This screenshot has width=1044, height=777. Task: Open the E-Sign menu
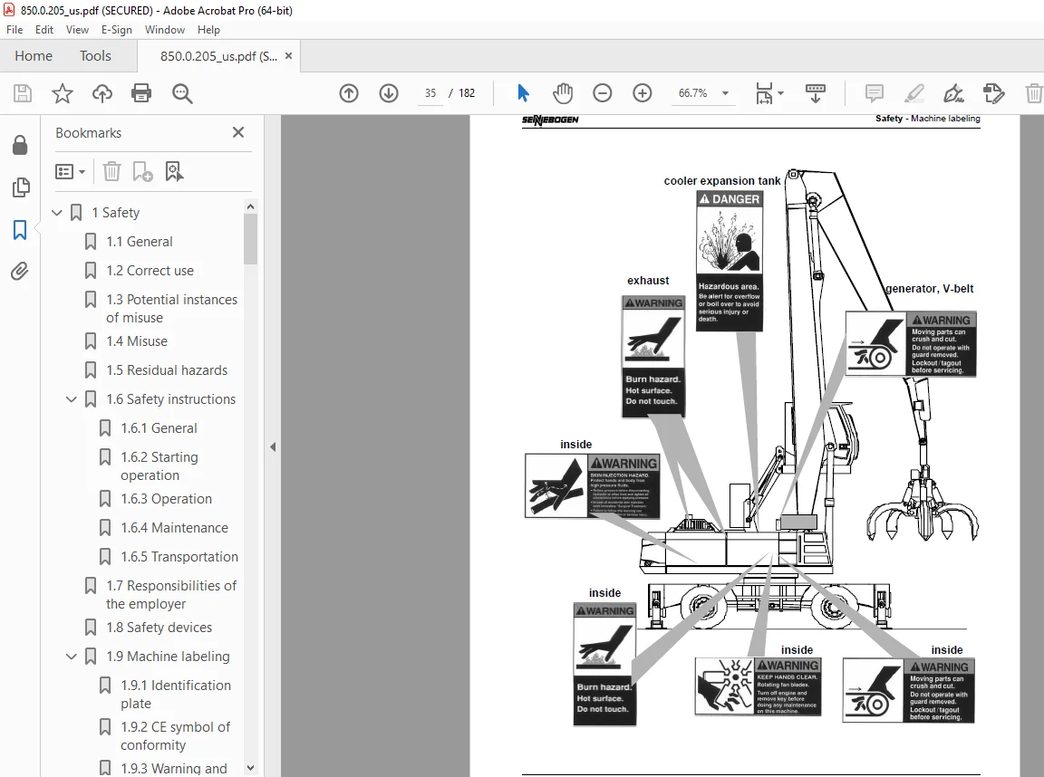point(117,30)
